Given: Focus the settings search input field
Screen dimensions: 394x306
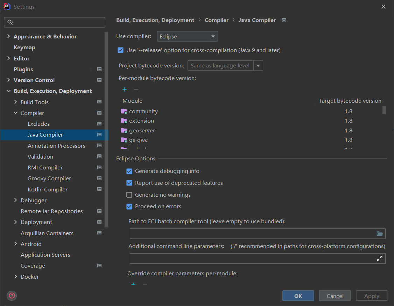Looking at the screenshot, I should coord(55,22).
